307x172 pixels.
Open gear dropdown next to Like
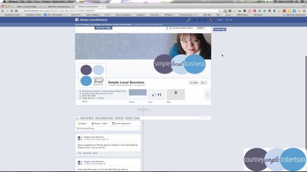204,83
